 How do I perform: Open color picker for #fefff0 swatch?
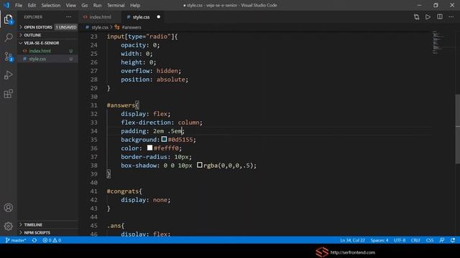tap(149, 148)
